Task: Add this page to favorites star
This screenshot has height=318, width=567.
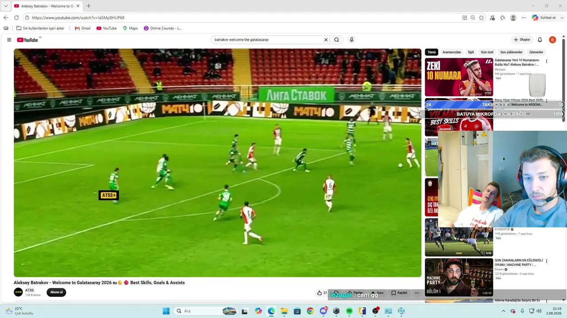Action: coord(482,18)
